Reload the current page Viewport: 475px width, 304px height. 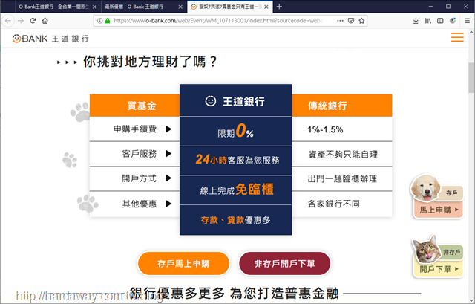pyautogui.click(x=33, y=21)
